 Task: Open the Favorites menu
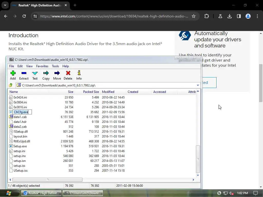coord(42,66)
